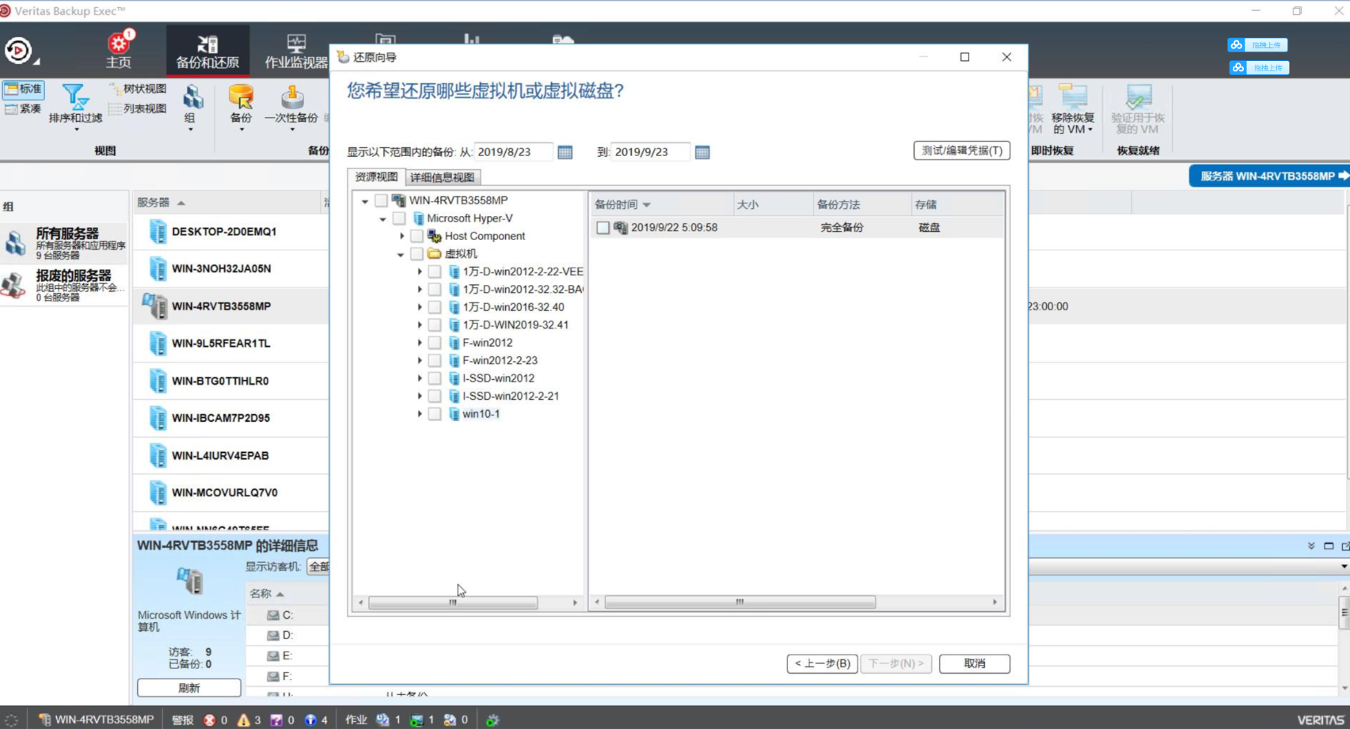Click the information alerts icon in status bar
The height and width of the screenshot is (729, 1350).
pyautogui.click(x=310, y=720)
